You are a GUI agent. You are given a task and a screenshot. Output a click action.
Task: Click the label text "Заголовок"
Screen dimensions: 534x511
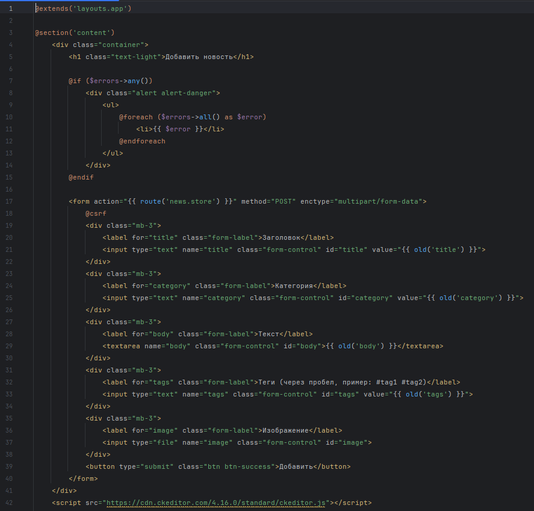(281, 237)
